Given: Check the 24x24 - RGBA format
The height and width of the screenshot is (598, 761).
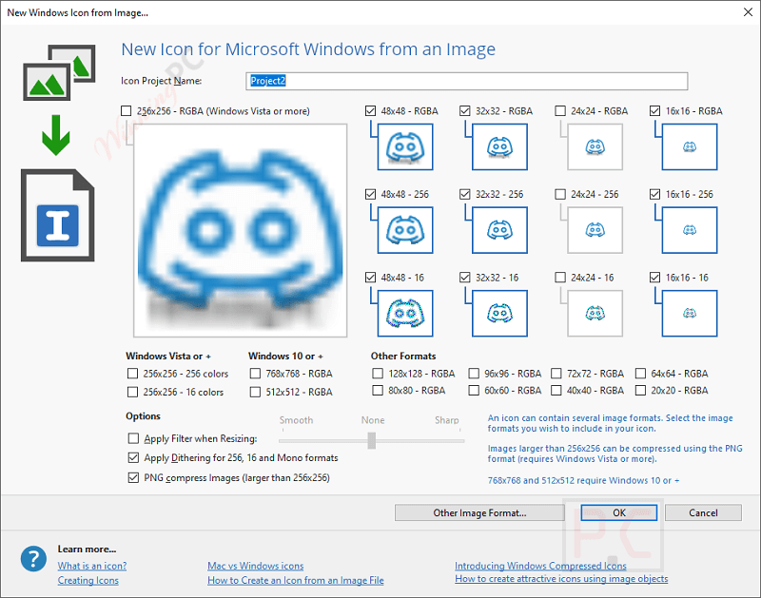Looking at the screenshot, I should 560,111.
